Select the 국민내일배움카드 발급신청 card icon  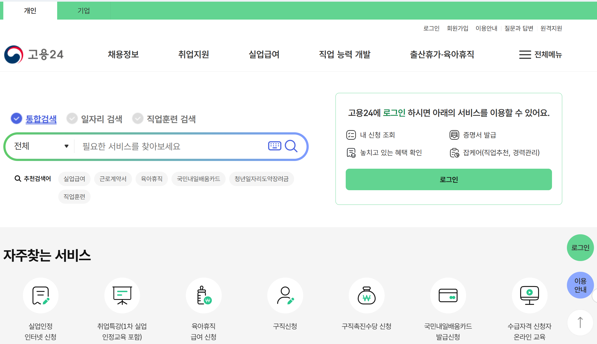click(448, 295)
